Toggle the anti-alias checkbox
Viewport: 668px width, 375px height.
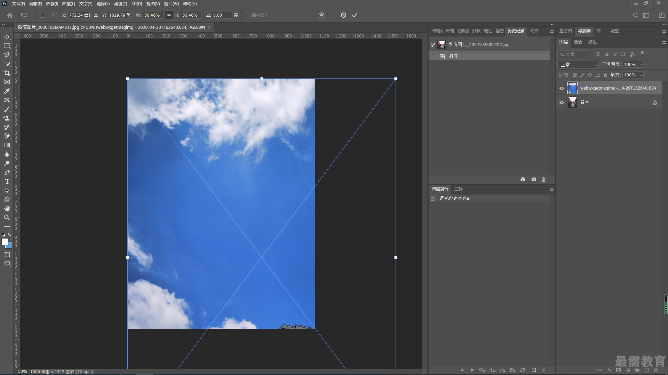[246, 15]
